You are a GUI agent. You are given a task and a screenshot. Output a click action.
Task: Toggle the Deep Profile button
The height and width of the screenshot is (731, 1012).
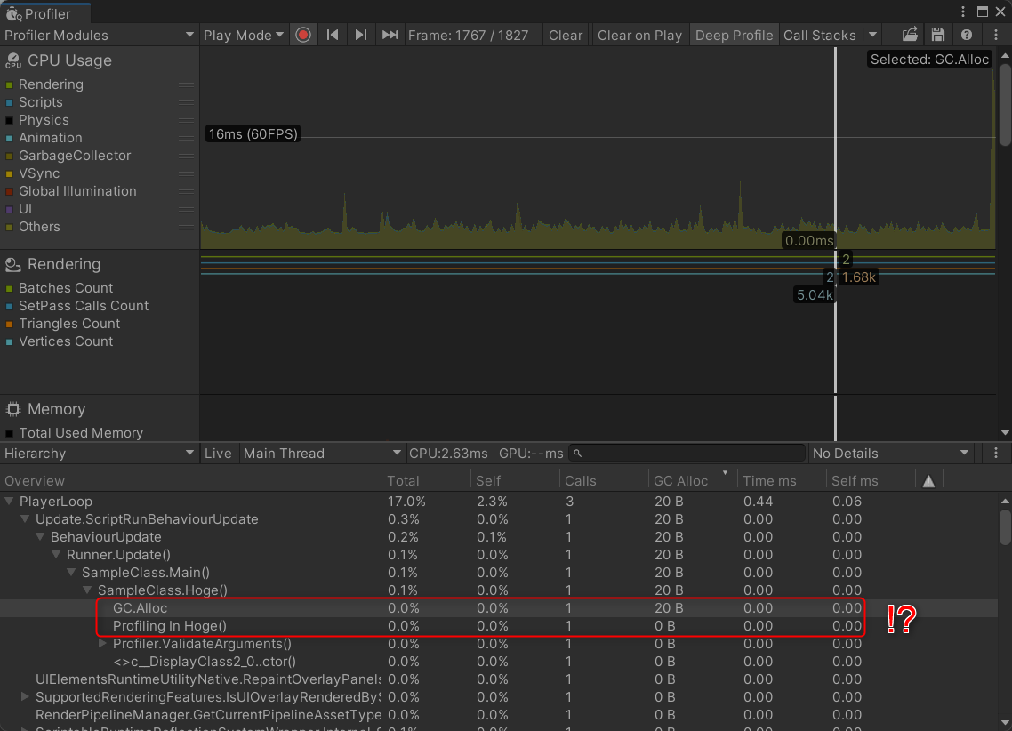pyautogui.click(x=734, y=35)
